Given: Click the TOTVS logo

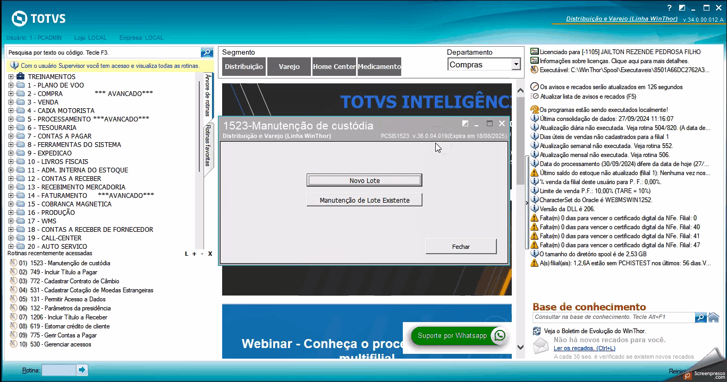Looking at the screenshot, I should click(x=39, y=19).
